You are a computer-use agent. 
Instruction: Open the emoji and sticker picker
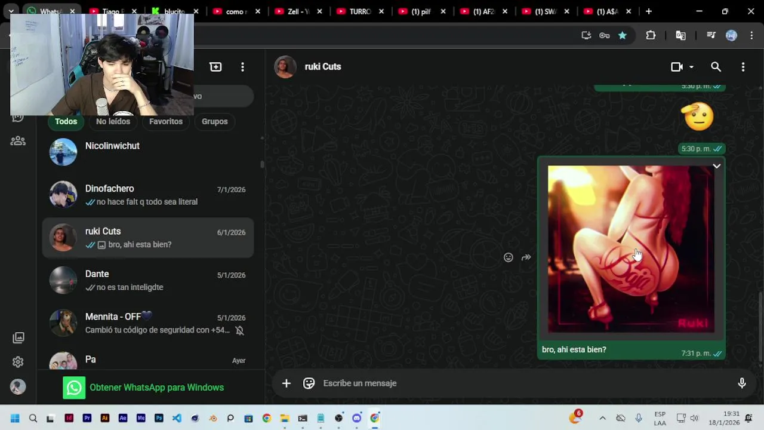point(309,383)
